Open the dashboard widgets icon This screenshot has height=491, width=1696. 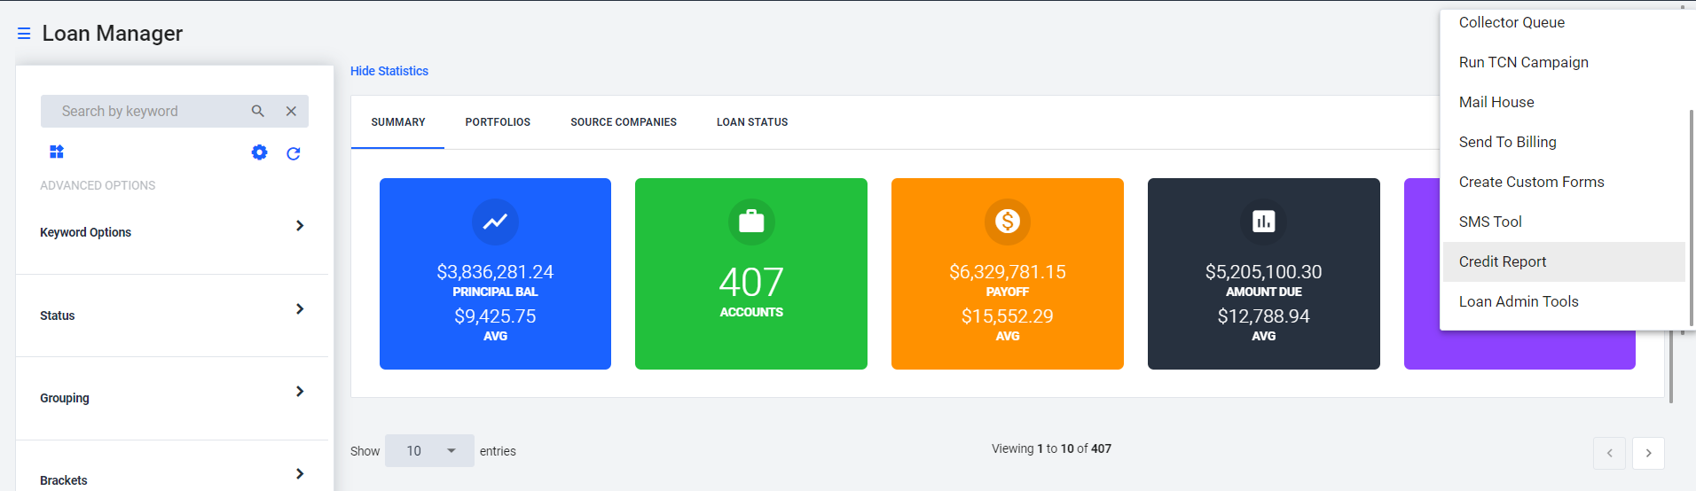coord(57,152)
